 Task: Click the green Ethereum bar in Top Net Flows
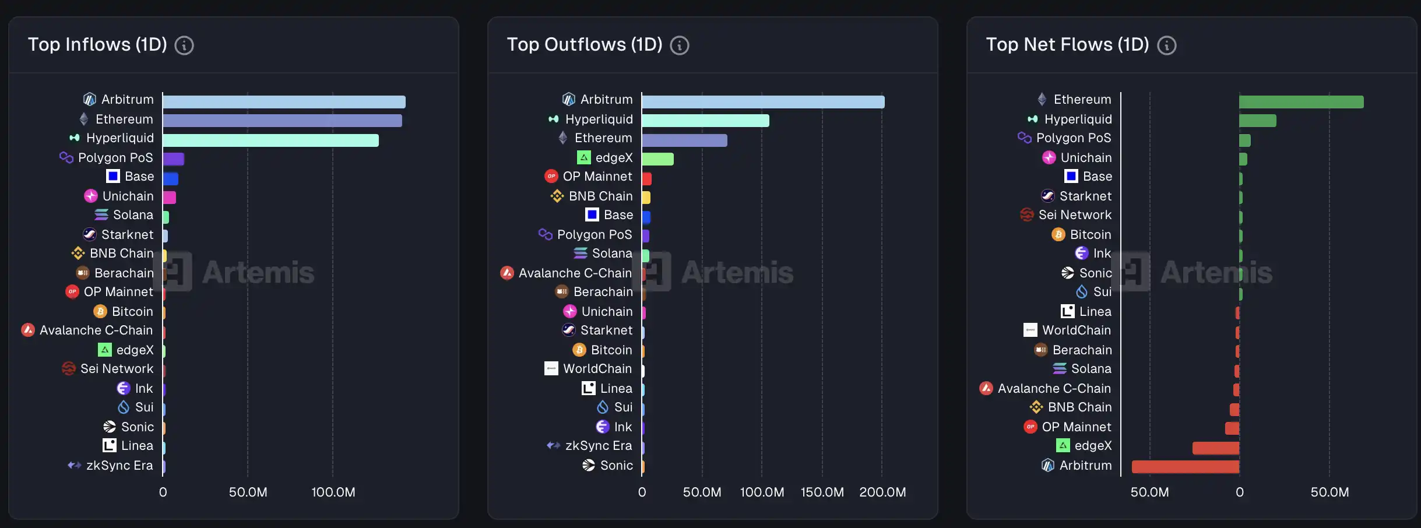(x=1301, y=102)
